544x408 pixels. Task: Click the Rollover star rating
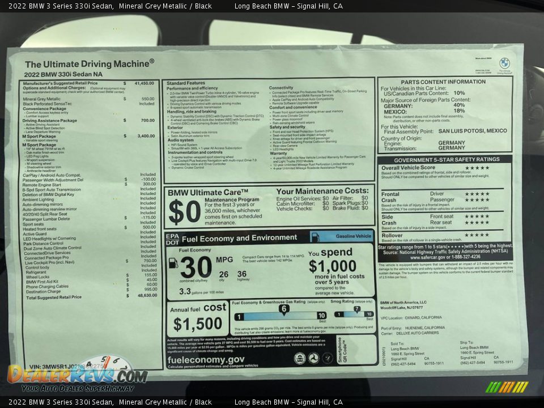pos(477,235)
